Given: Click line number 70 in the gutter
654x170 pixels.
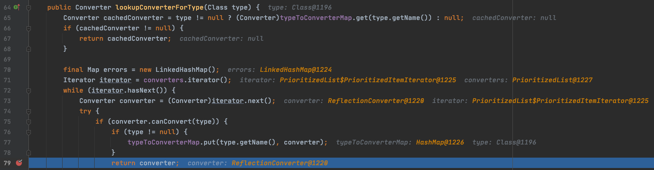Looking at the screenshot, I should (7, 70).
